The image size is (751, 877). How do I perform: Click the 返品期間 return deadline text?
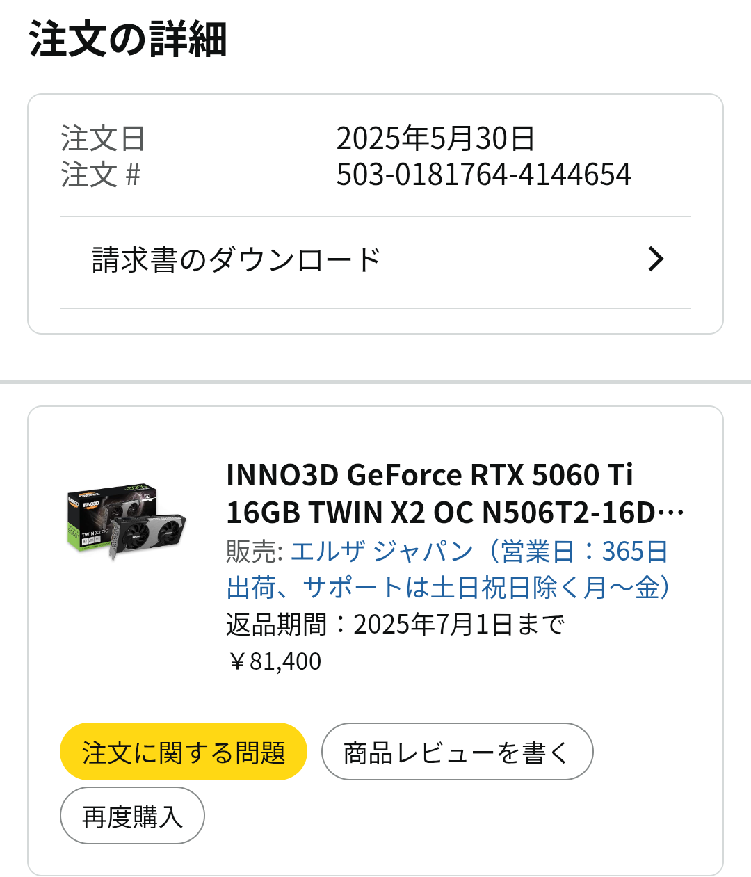tap(395, 625)
